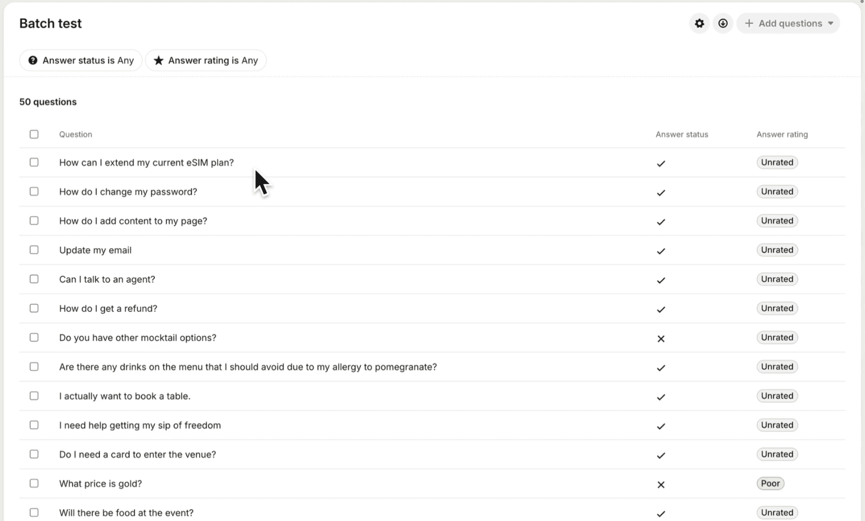Click the download results icon
Screen dimensions: 865x521
(722, 23)
